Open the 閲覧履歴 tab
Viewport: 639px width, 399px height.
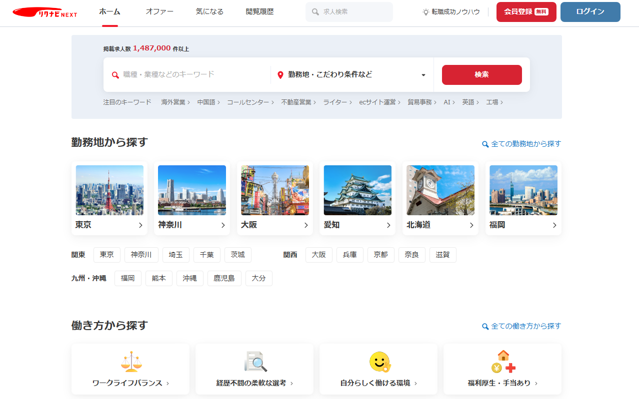point(260,11)
